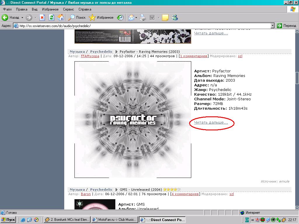
Task: Click Музыка category link above GMS post
Action: 77,190
